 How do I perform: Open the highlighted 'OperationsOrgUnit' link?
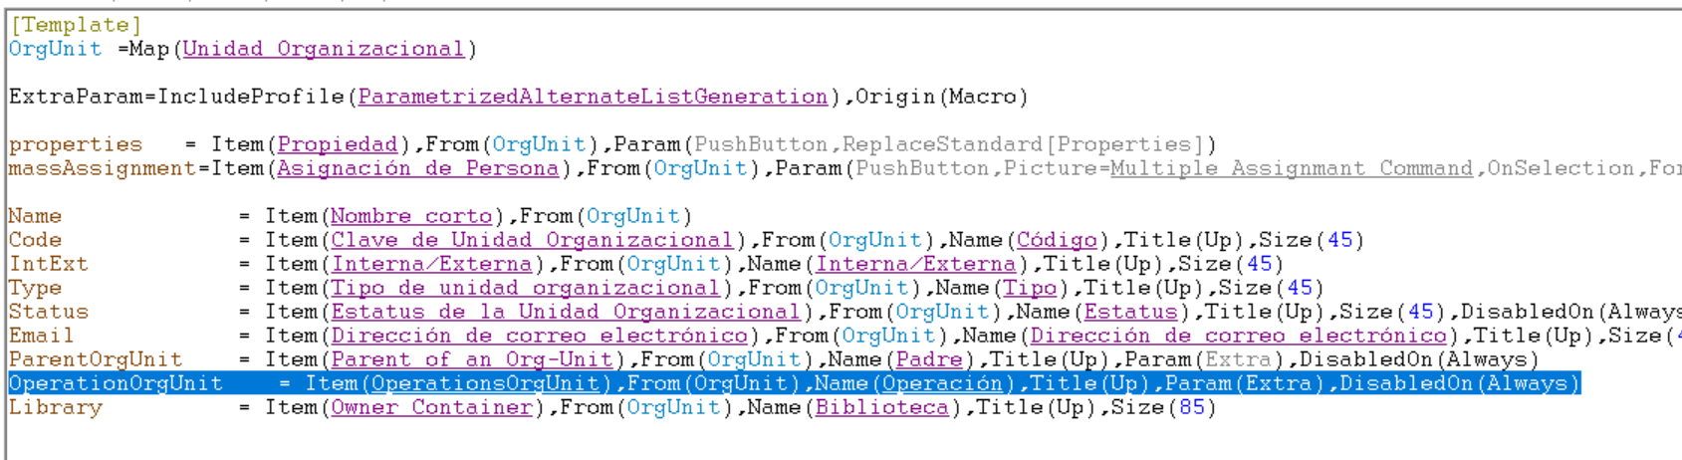coord(485,383)
